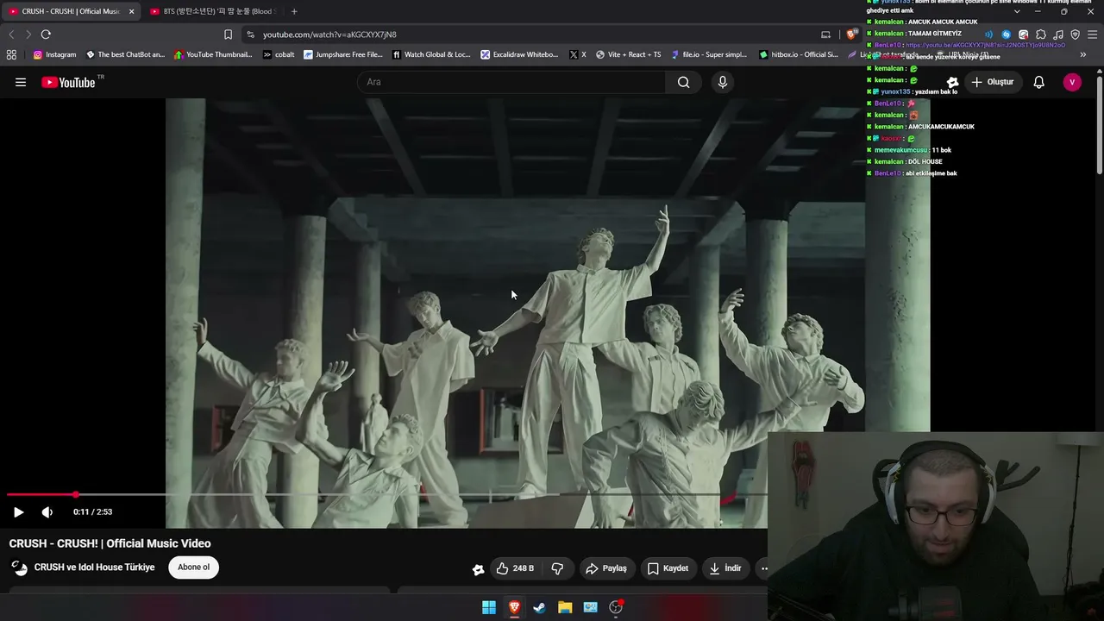Share the video with Paylaş
Image resolution: width=1104 pixels, height=621 pixels.
(605, 568)
